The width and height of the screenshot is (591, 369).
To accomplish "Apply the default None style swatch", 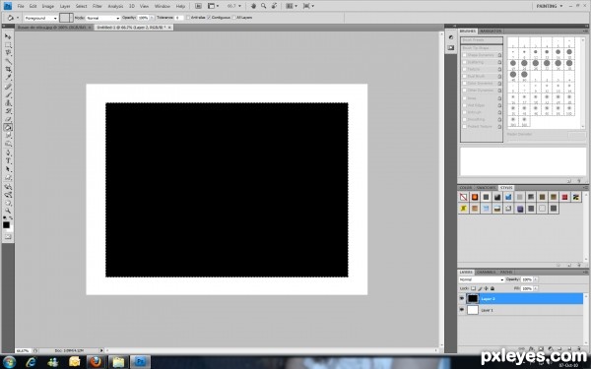I will pyautogui.click(x=464, y=197).
